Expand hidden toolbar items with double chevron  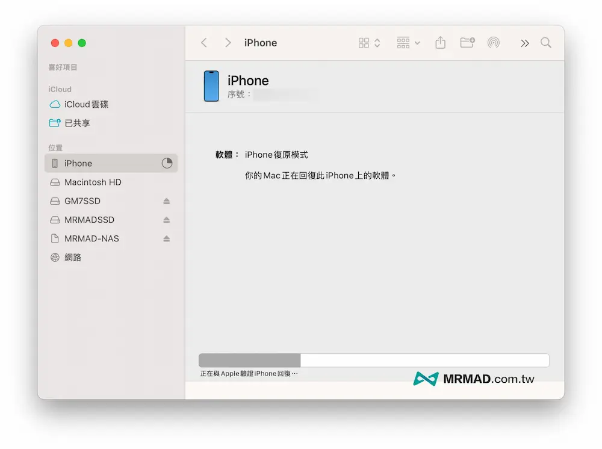coord(525,43)
